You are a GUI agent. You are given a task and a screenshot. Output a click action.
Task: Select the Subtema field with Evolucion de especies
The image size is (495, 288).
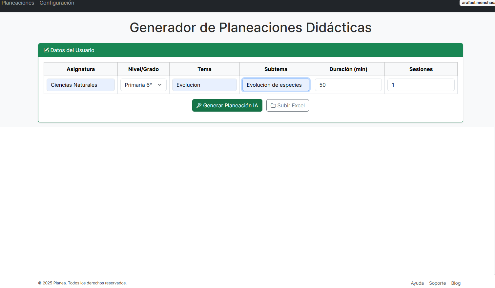276,84
